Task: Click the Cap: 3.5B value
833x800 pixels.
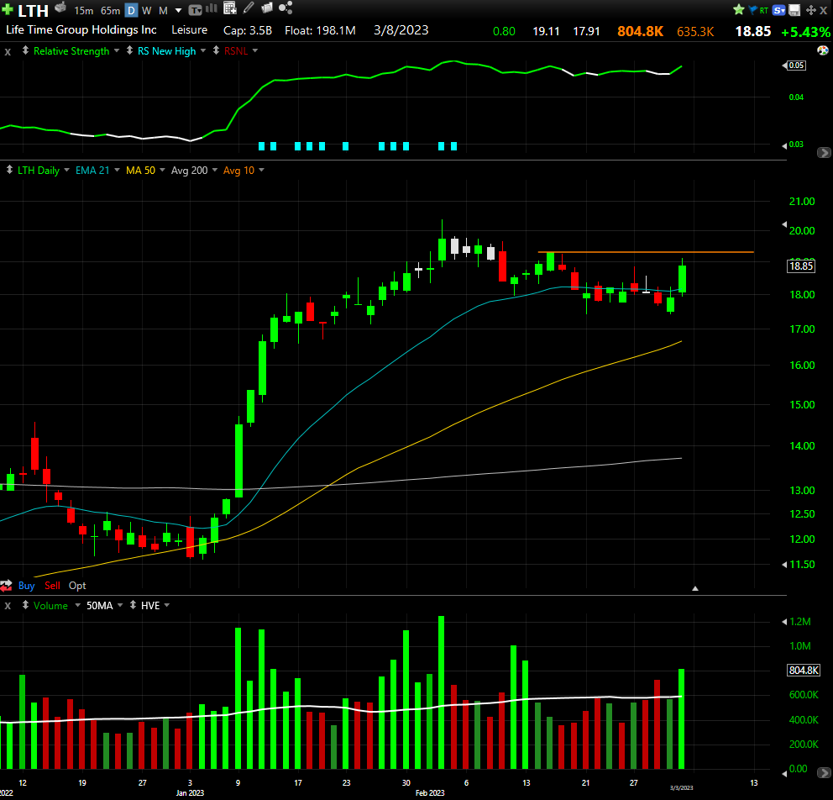Action: coord(248,30)
